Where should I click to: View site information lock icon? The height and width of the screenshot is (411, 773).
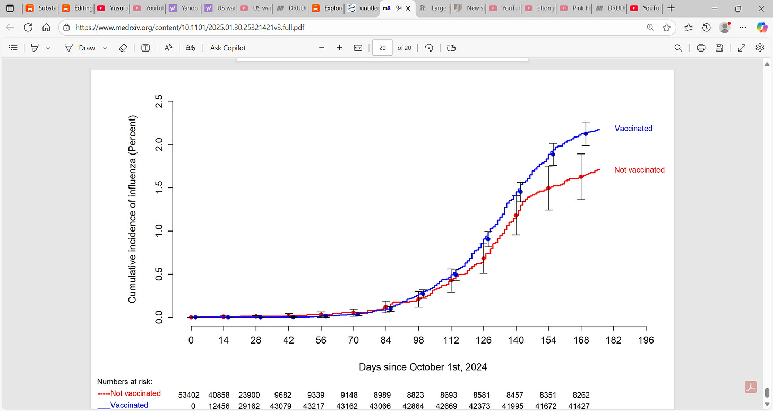click(x=65, y=28)
